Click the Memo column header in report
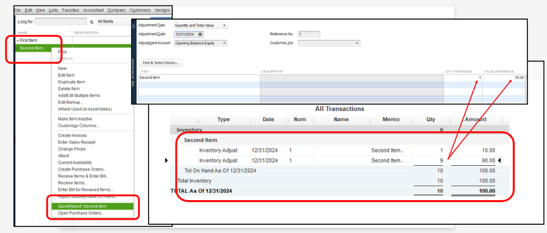547x233 pixels. [x=391, y=119]
